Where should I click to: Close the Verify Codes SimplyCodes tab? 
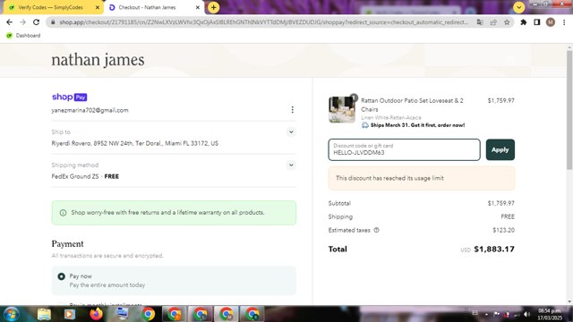[98, 7]
